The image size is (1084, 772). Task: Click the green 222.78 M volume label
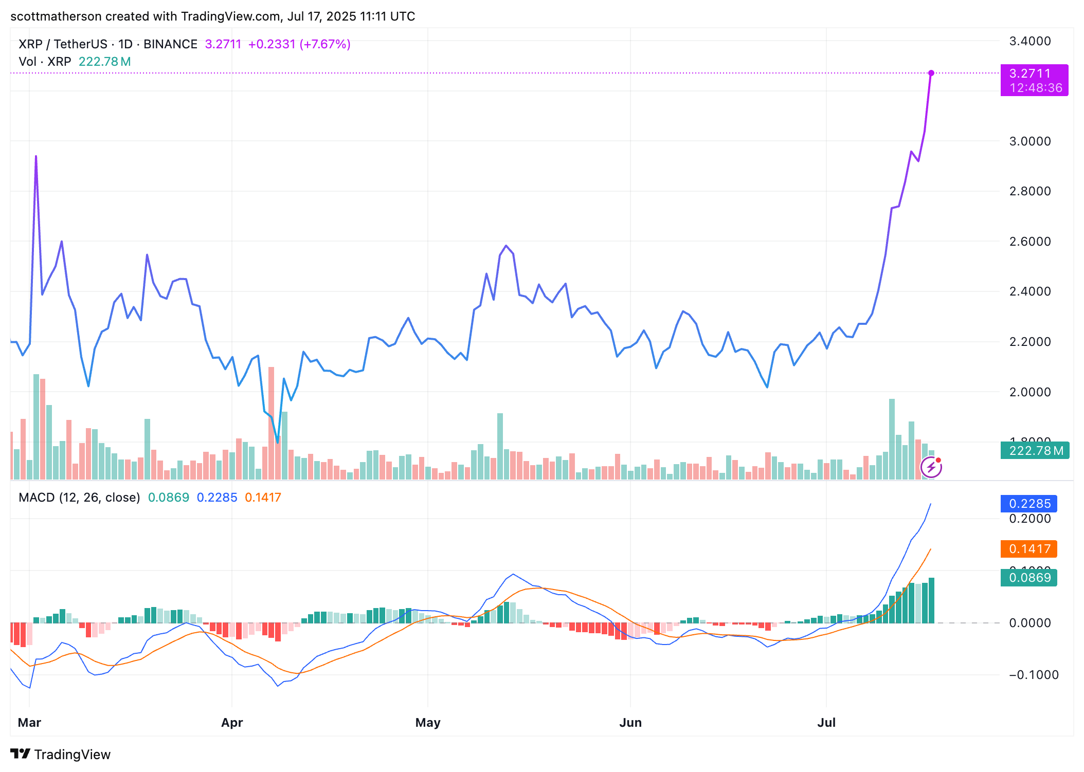[x=1035, y=451]
